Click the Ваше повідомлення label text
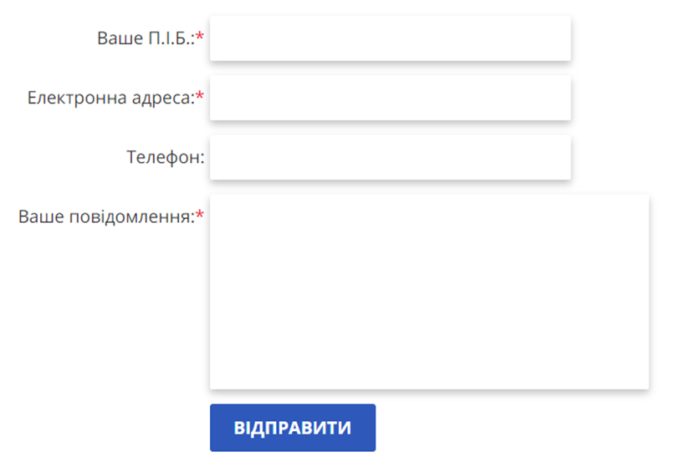Viewport: 675px width, 467px height. click(x=106, y=217)
